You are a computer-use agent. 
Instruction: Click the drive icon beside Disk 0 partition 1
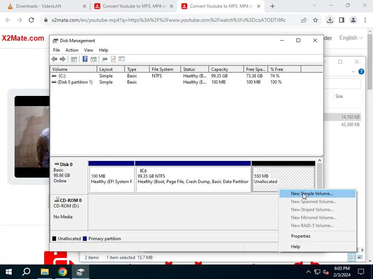[54, 82]
